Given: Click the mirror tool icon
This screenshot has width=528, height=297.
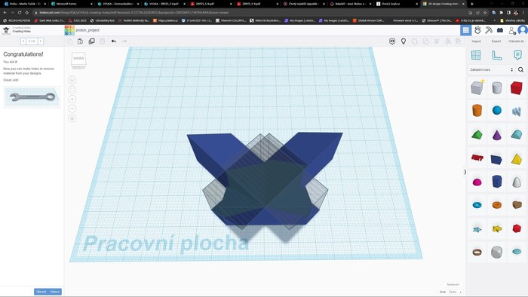Looking at the screenshot, I should click(x=447, y=41).
